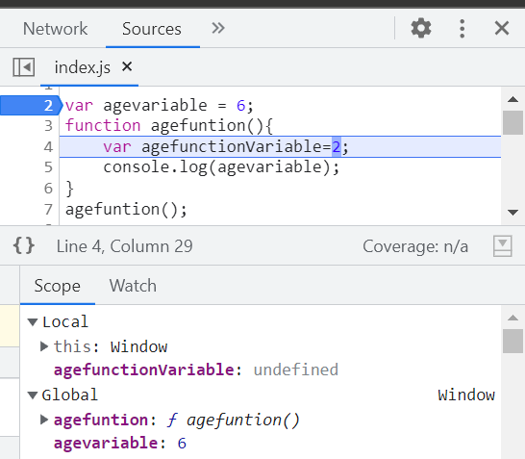Viewport: 525px width, 459px height.
Task: Close the index.js file tab
Action: click(x=127, y=66)
